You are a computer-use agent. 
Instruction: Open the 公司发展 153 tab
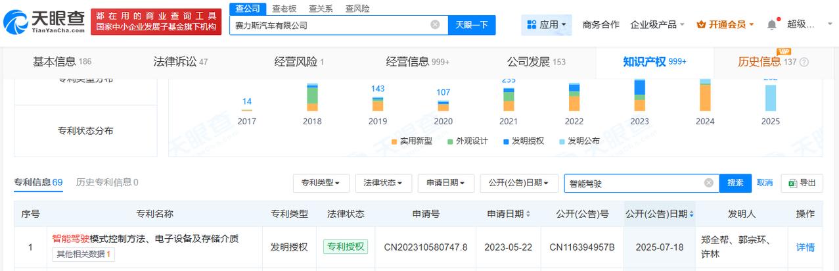[x=536, y=62]
